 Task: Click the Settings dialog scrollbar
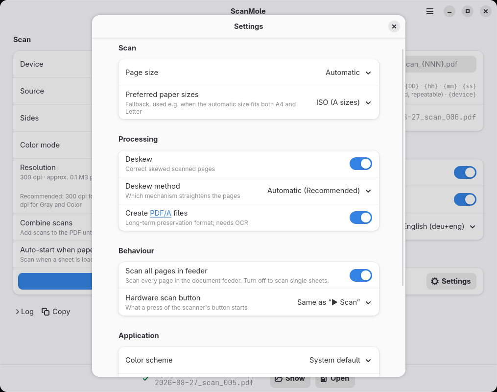point(403,168)
